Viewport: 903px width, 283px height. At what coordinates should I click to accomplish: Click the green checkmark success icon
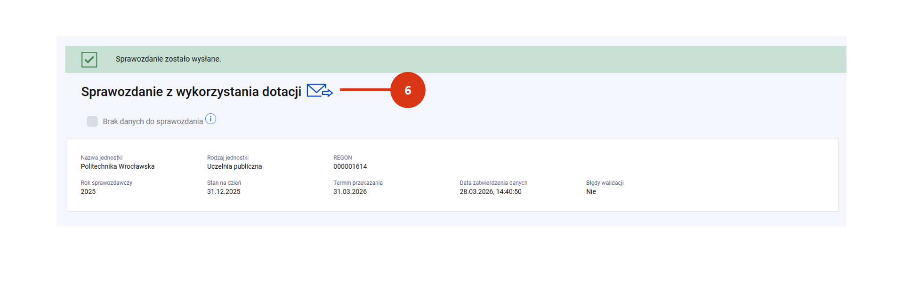(89, 60)
